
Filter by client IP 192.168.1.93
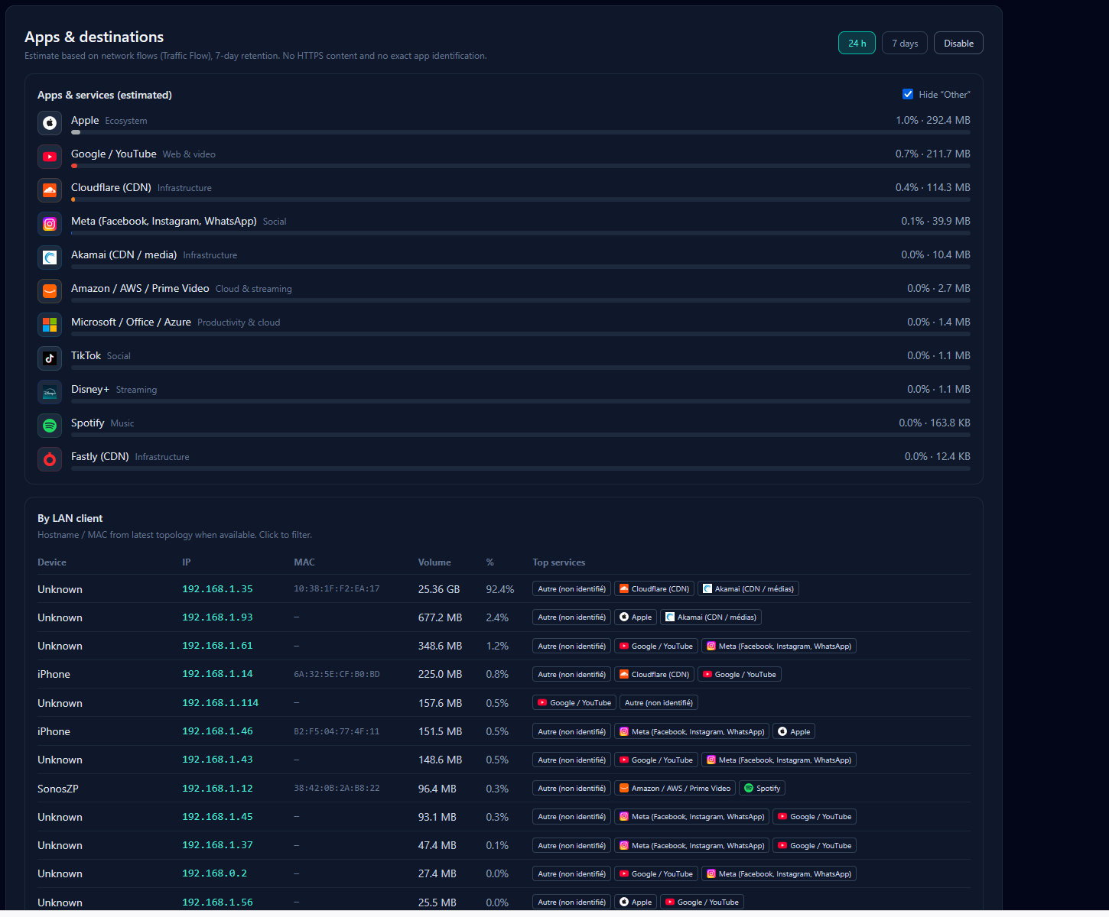[217, 617]
